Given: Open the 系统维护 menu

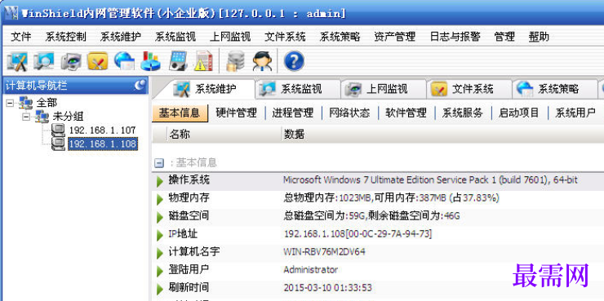Looking at the screenshot, I should pos(121,37).
